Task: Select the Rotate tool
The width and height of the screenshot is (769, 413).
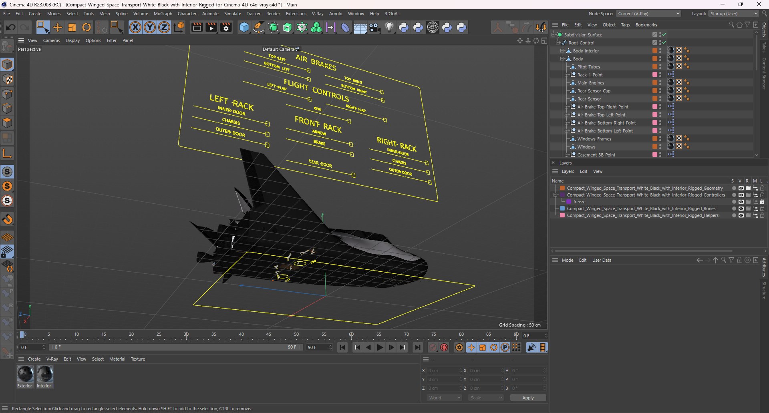Action: (87, 27)
